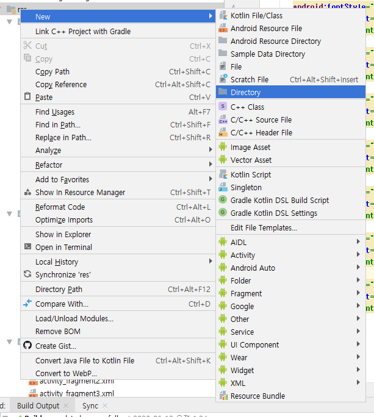Open the Other templates submenu
This screenshot has width=374, height=417.
pos(290,319)
